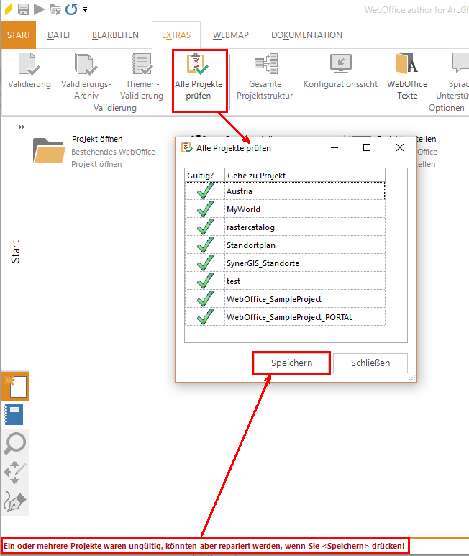Go to the SynerGIS_Standorte project
This screenshot has width=469, height=556.
coord(304,263)
